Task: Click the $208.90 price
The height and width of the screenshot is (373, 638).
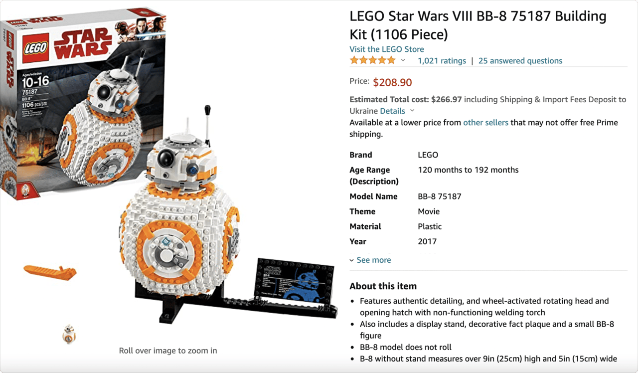Action: point(392,82)
